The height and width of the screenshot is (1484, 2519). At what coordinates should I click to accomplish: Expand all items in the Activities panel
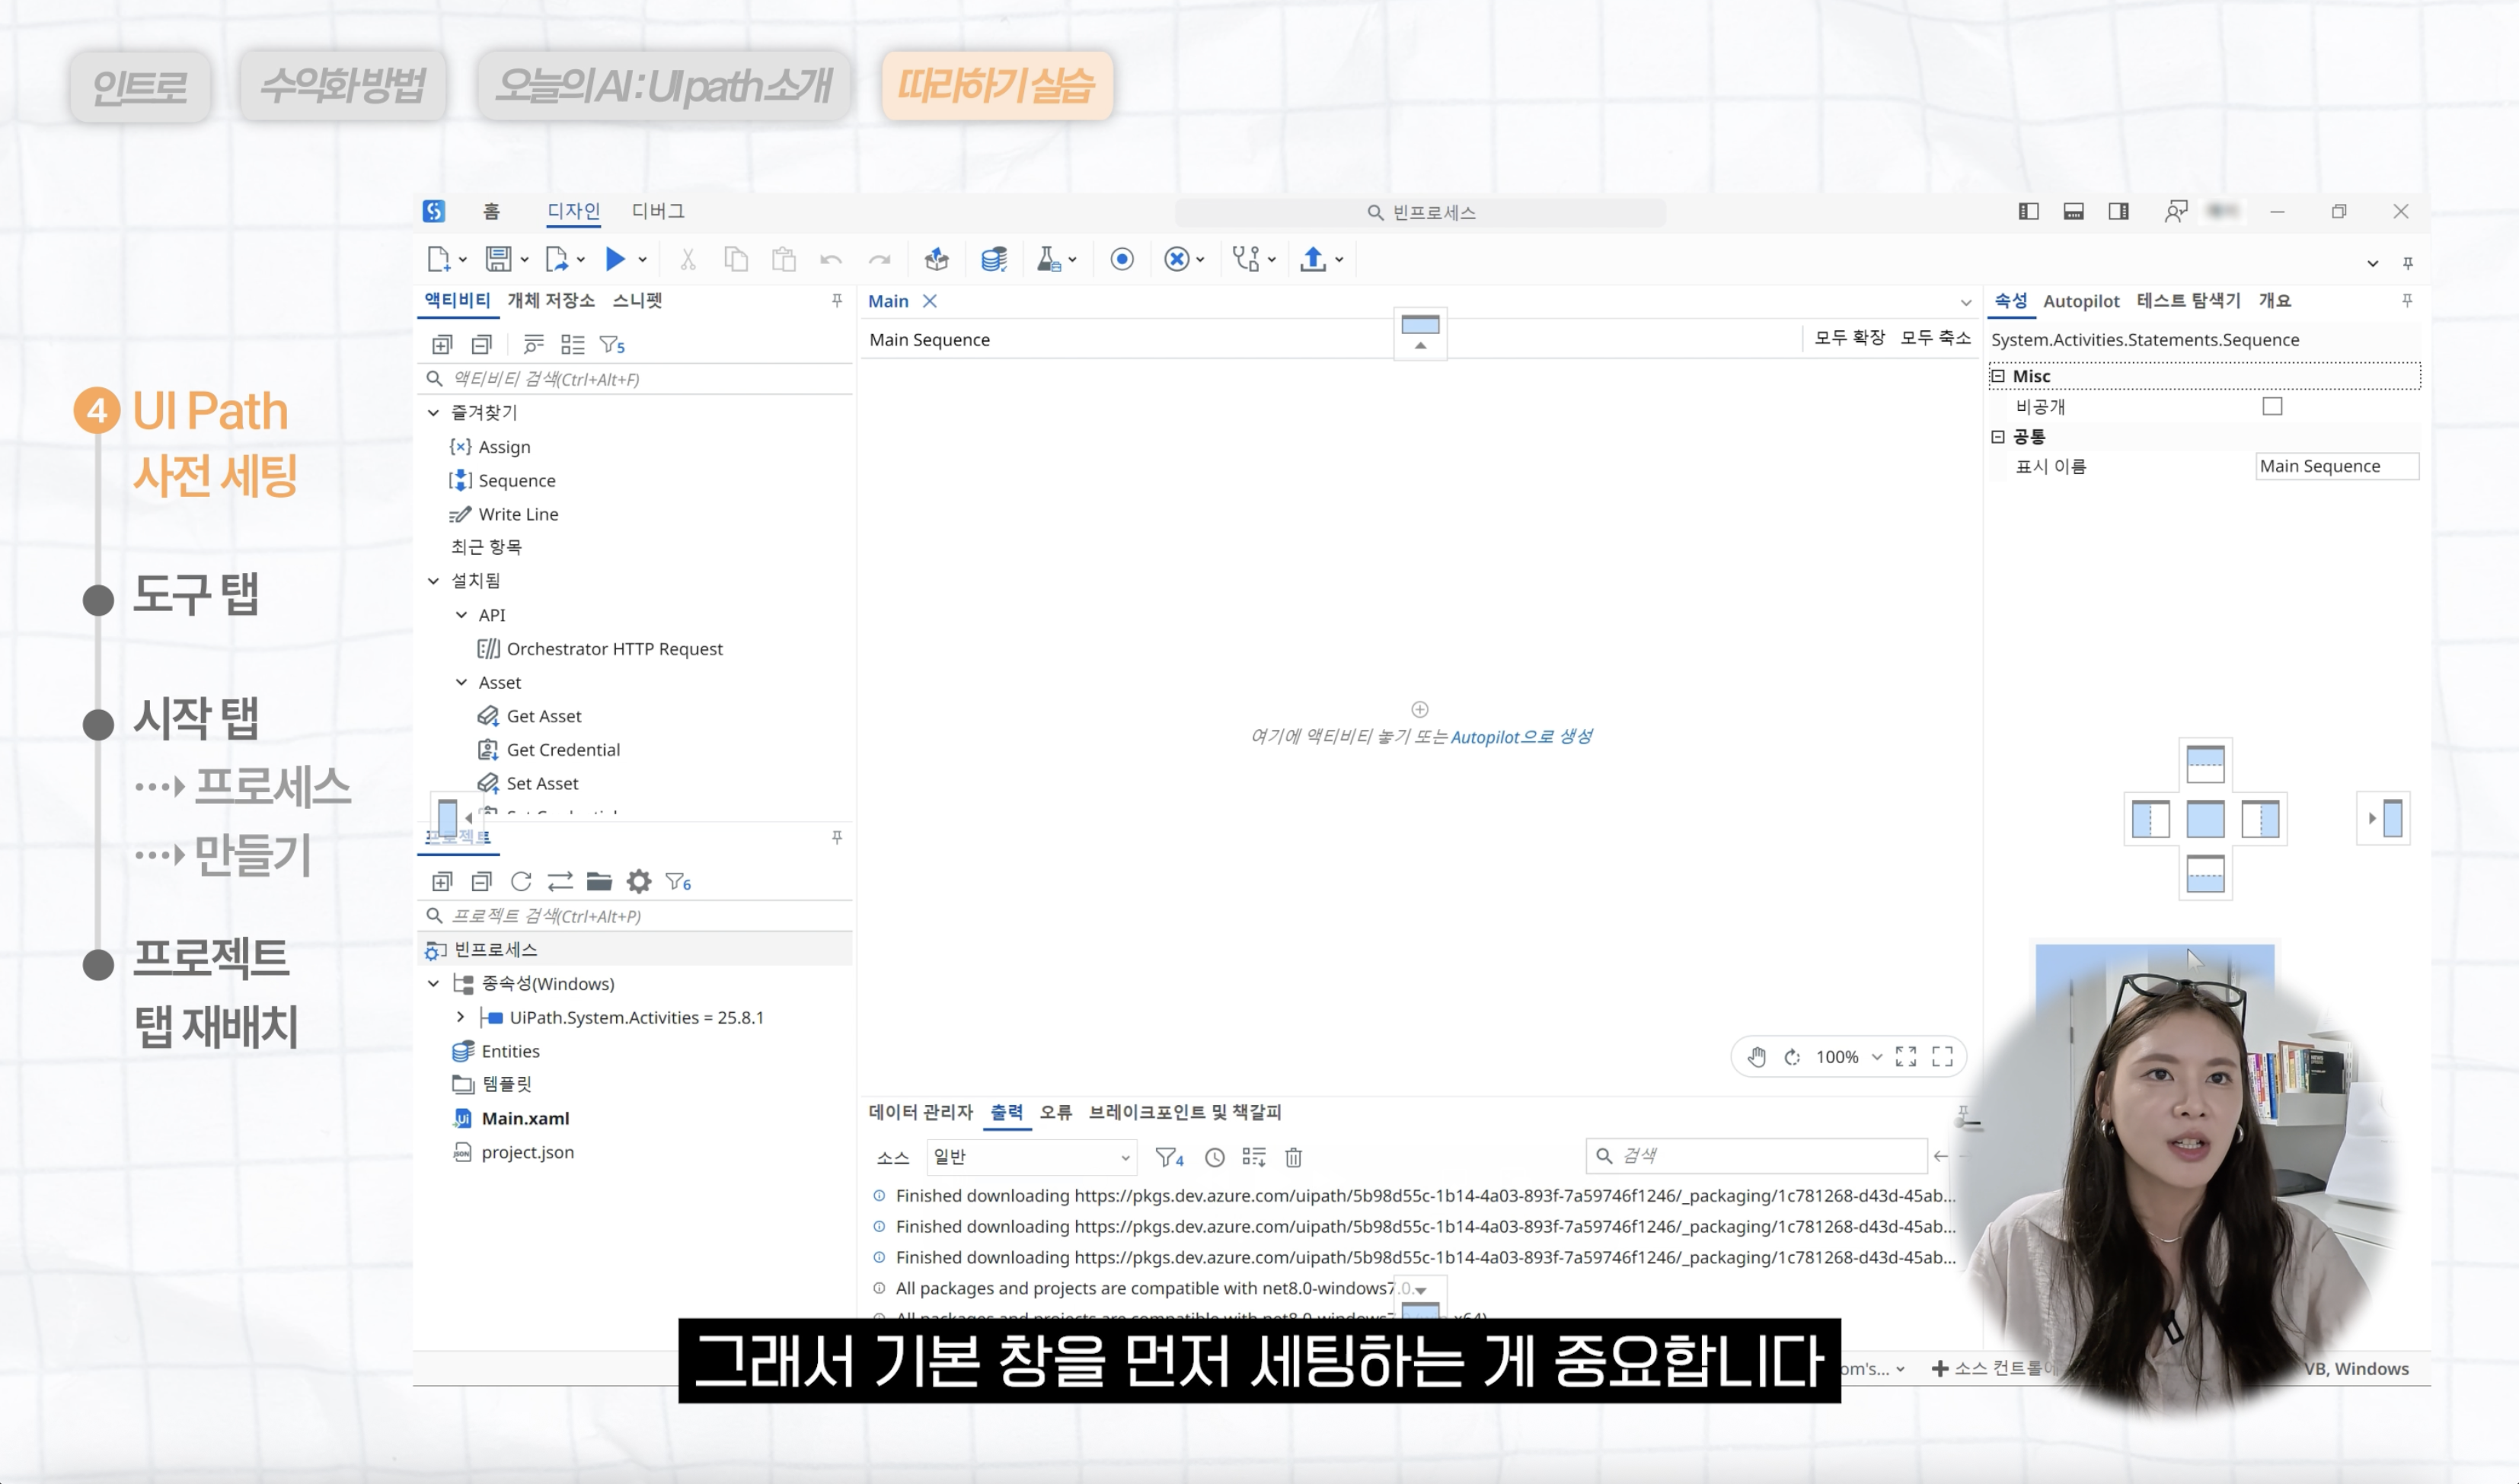pyautogui.click(x=442, y=345)
